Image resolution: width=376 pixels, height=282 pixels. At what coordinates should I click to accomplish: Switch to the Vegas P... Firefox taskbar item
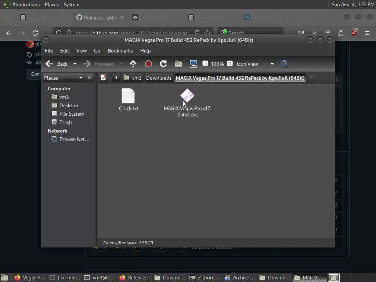[x=29, y=278]
